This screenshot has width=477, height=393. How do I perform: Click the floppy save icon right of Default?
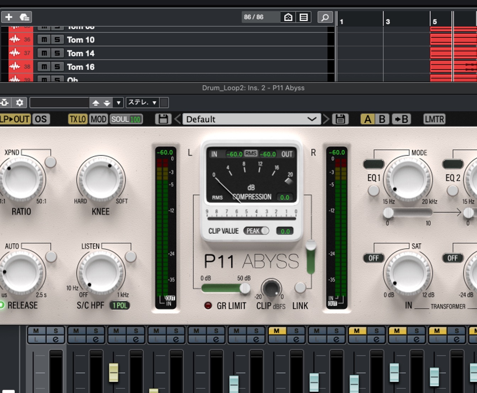pyautogui.click(x=340, y=119)
